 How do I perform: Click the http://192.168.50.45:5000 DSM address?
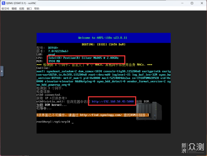coord(113,101)
